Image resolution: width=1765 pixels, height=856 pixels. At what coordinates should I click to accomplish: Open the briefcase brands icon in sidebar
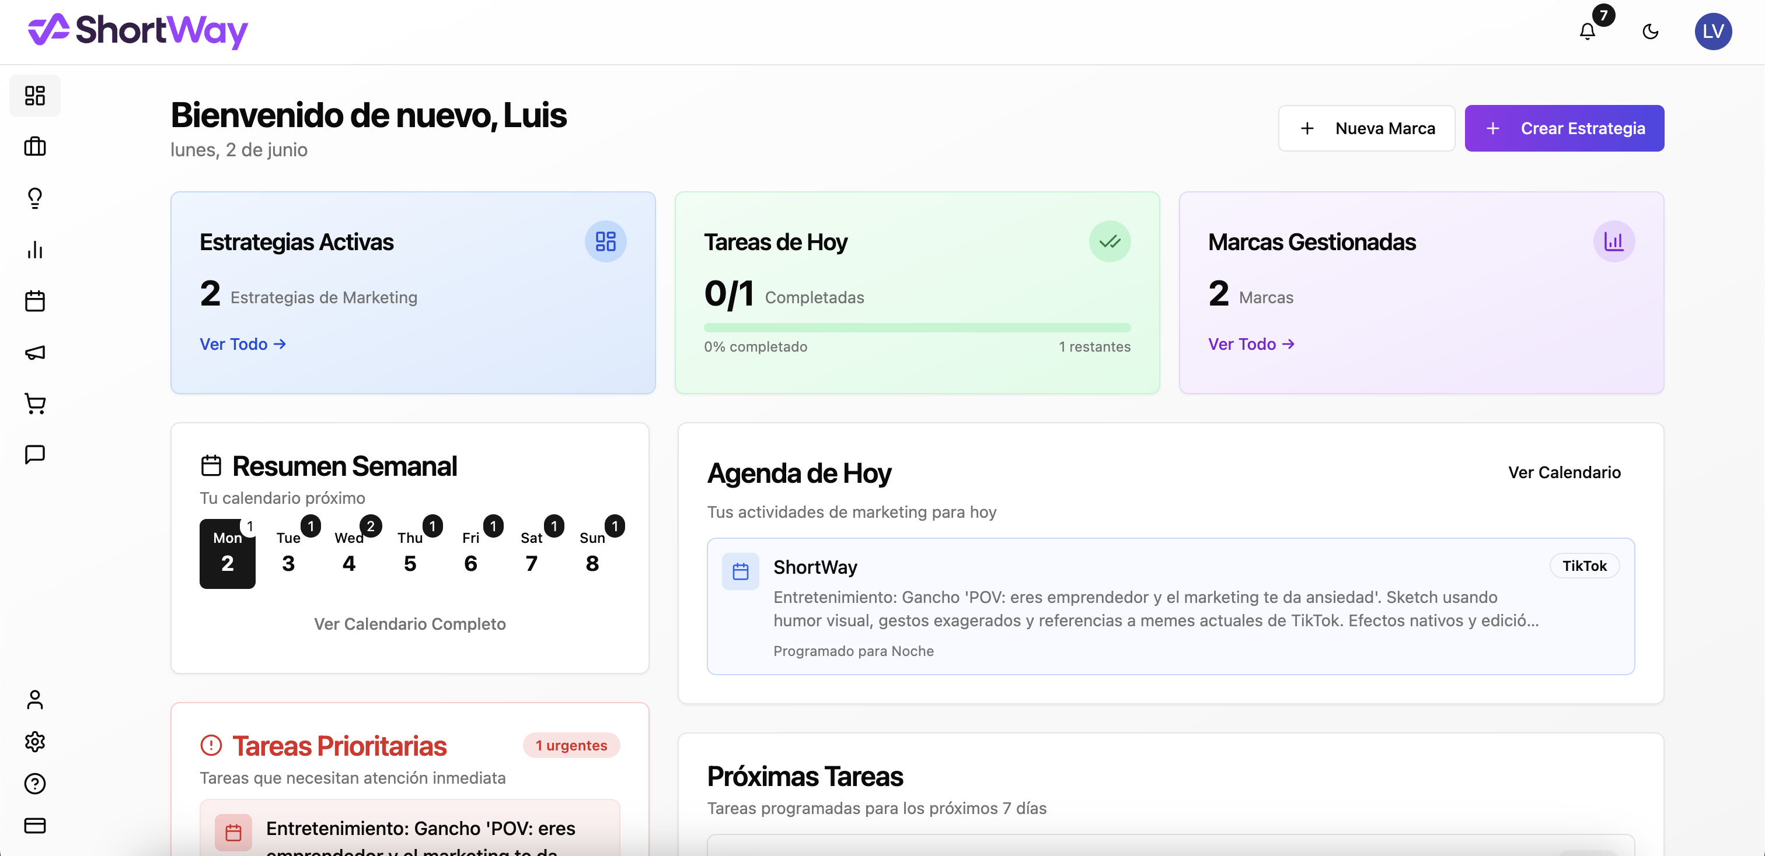click(x=35, y=146)
